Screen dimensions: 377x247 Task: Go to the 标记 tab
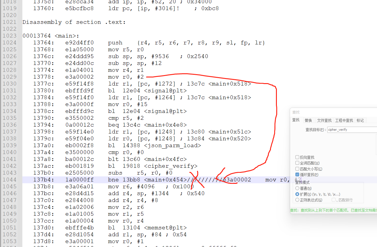click(360, 120)
